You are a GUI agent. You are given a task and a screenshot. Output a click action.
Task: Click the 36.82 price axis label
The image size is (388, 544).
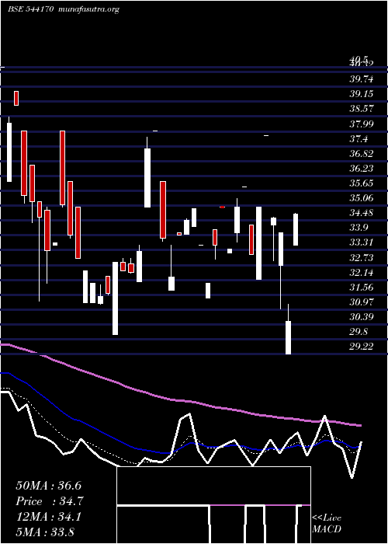[x=362, y=153]
